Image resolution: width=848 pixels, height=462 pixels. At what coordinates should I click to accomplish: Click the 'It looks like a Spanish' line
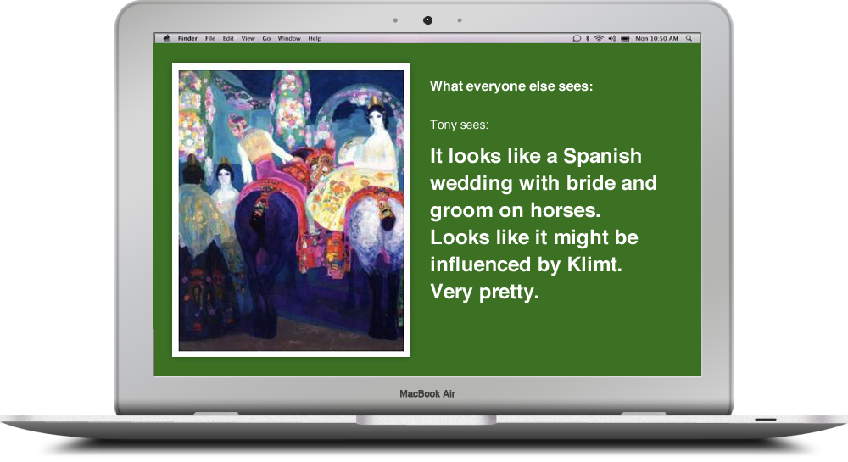pyautogui.click(x=536, y=156)
